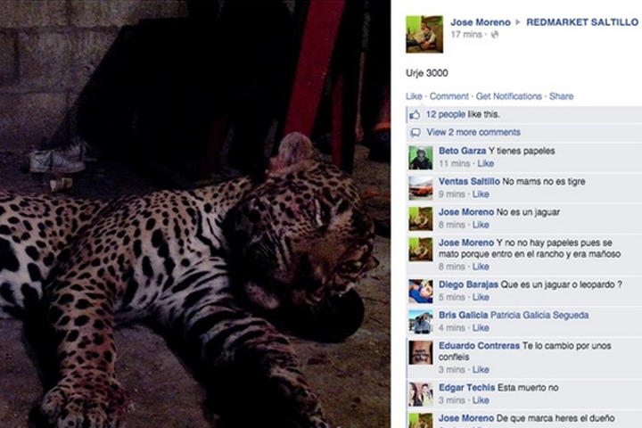Click Get Notifications for this post
This screenshot has height=428, width=642.
pyautogui.click(x=508, y=96)
